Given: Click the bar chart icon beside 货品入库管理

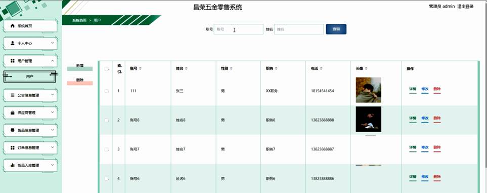Looking at the screenshot, I should (x=13, y=165).
